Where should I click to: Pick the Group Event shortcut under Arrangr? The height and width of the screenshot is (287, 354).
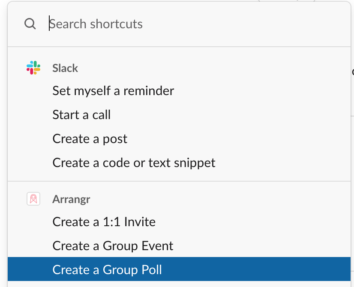pos(113,246)
